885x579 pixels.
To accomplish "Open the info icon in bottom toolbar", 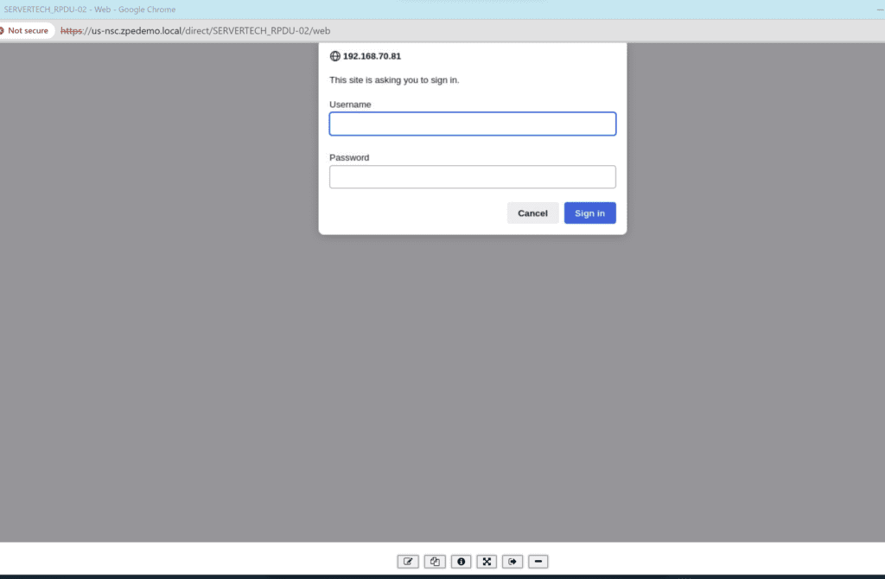I will (461, 562).
